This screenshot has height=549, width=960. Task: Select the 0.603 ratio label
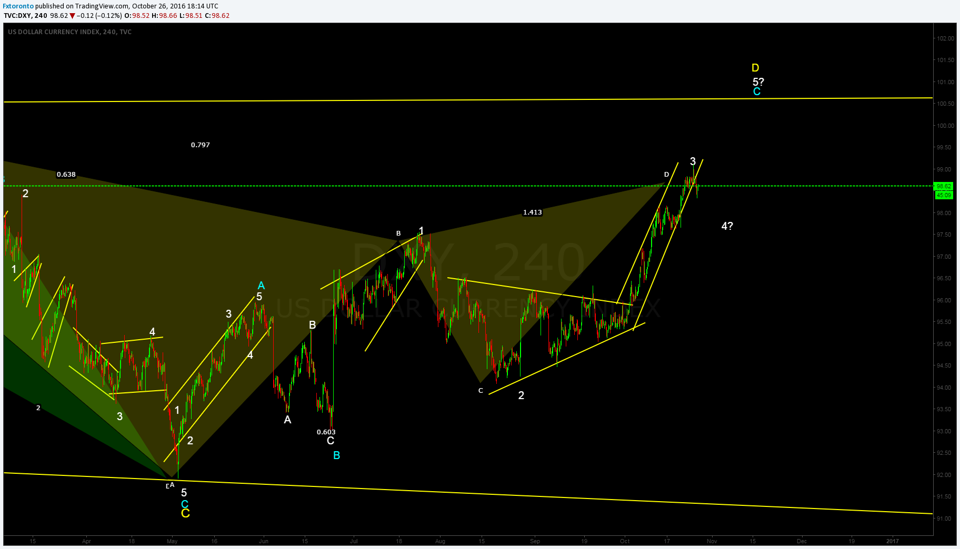pyautogui.click(x=326, y=432)
